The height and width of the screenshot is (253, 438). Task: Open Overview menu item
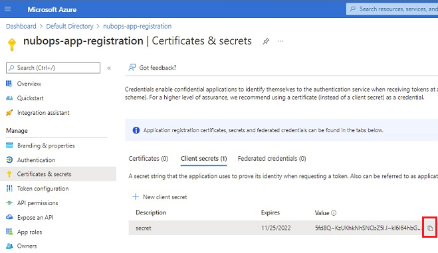pyautogui.click(x=29, y=84)
